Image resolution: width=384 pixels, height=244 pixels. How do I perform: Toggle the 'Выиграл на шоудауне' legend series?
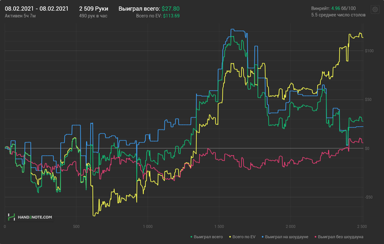pos(285,237)
